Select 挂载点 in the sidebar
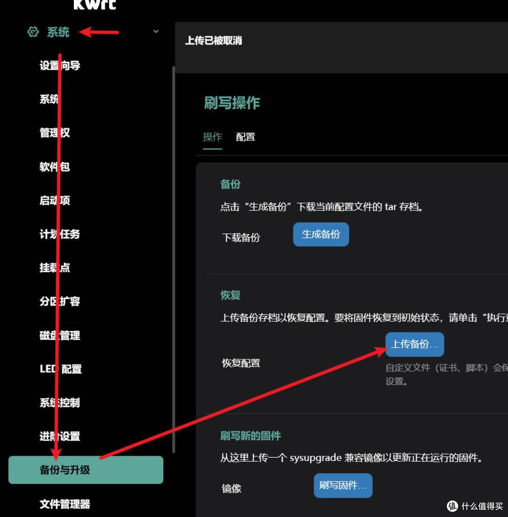Viewport: 508px width, 517px height. tap(55, 267)
